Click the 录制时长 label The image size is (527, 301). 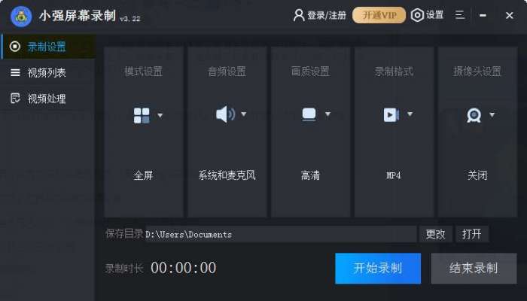pyautogui.click(x=124, y=269)
